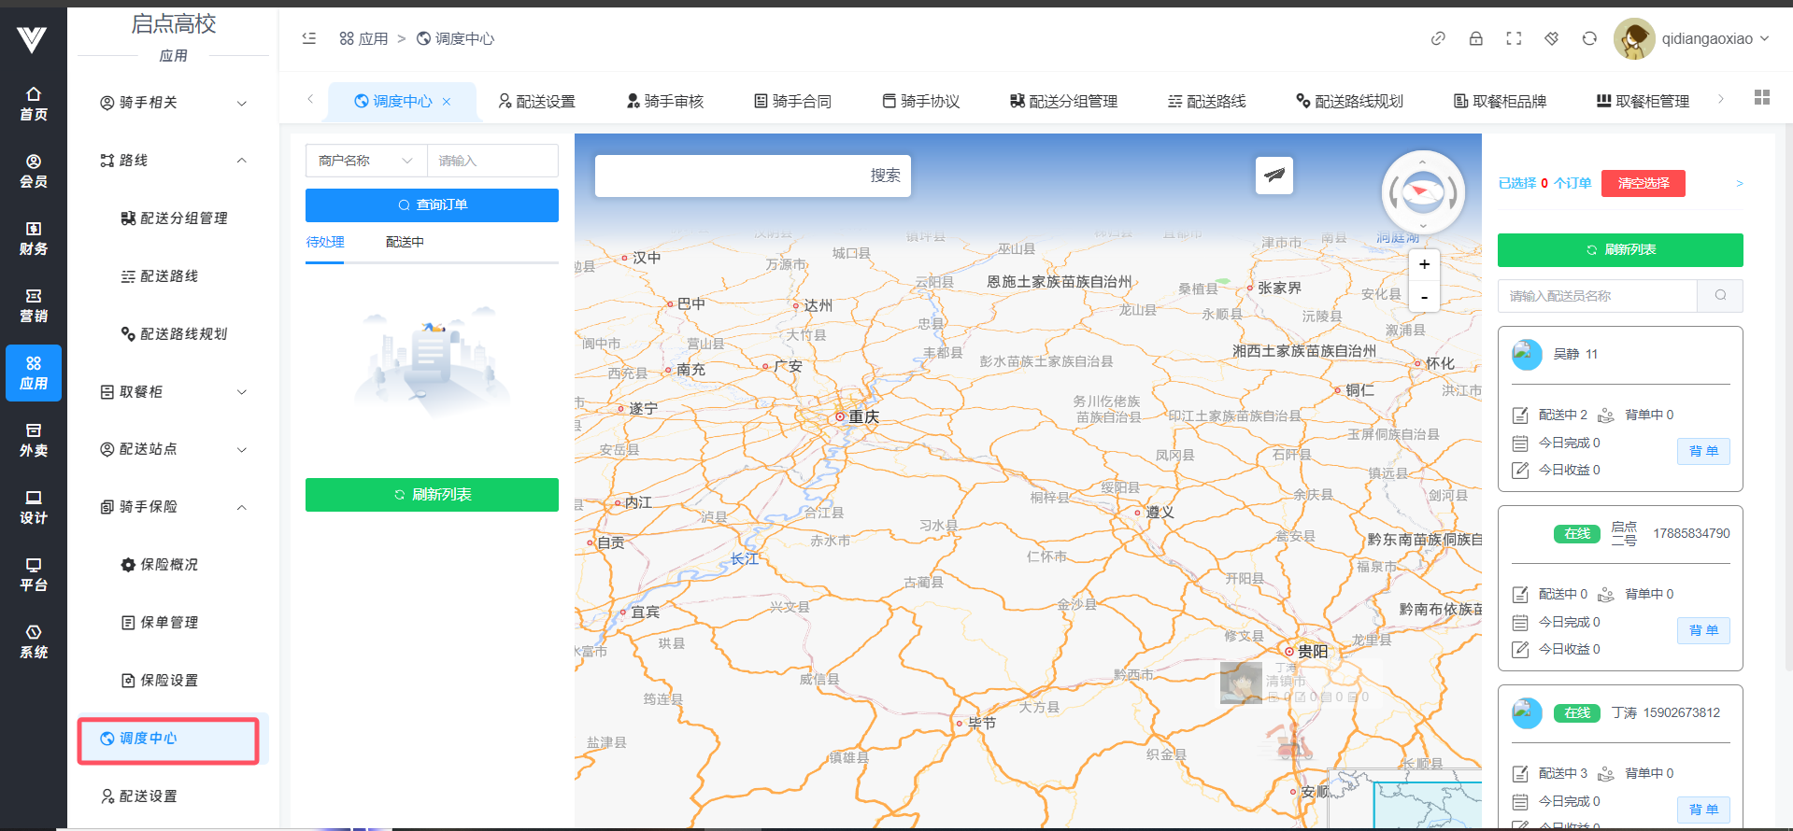Click the red 清空选择 button
This screenshot has height=831, width=1793.
pos(1643,183)
